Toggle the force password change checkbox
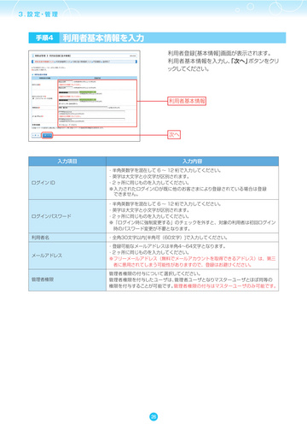The height and width of the screenshot is (435, 307). tap(60, 103)
